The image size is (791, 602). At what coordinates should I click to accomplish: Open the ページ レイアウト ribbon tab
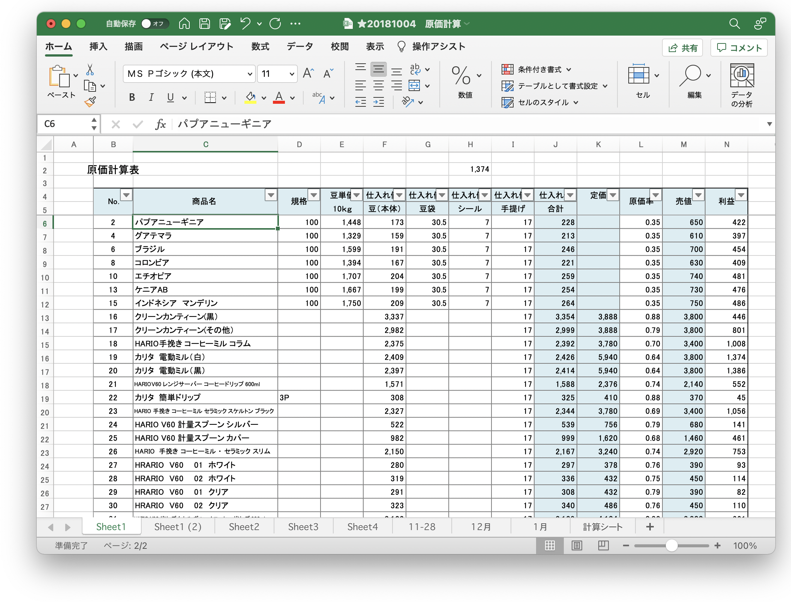point(197,46)
